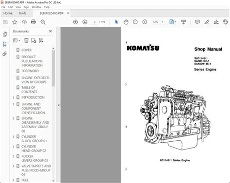Image resolution: width=230 pixels, height=183 pixels.
Task: Open the Edit menu
Action: point(11,7)
